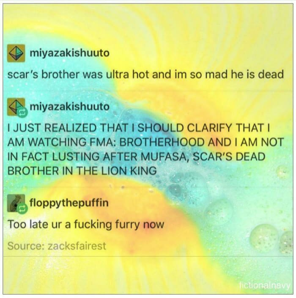This screenshot has height=298, width=296.
Task: Open second miyazakishuuto avatar with reblog badge
Action: tap(16, 107)
